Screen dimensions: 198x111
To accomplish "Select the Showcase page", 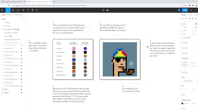I will pos(8,36).
